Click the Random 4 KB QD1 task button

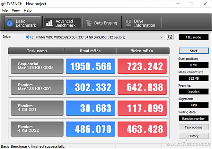[37, 108]
